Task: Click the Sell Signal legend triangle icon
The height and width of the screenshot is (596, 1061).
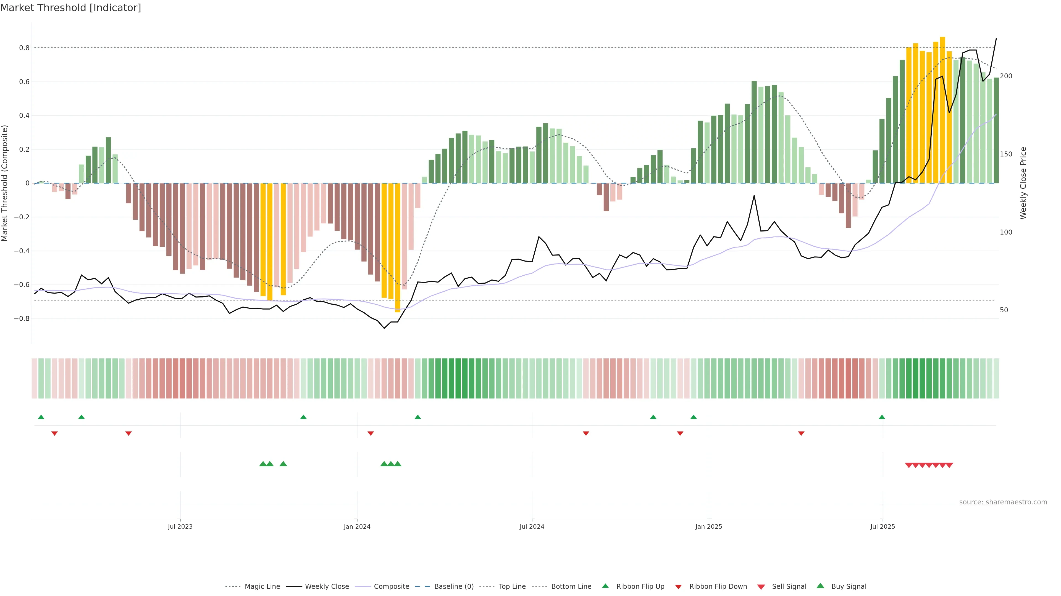Action: coord(761,587)
